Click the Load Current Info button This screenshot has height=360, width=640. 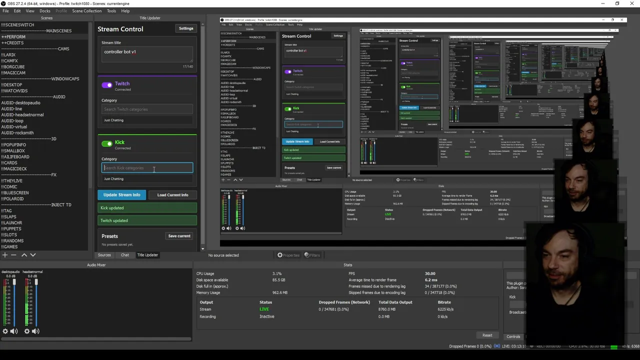(x=173, y=195)
